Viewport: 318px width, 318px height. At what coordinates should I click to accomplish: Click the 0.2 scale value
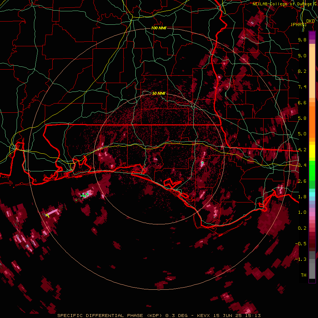click(x=302, y=228)
